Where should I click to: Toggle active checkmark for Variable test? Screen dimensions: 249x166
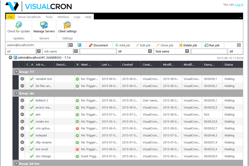click(32, 79)
